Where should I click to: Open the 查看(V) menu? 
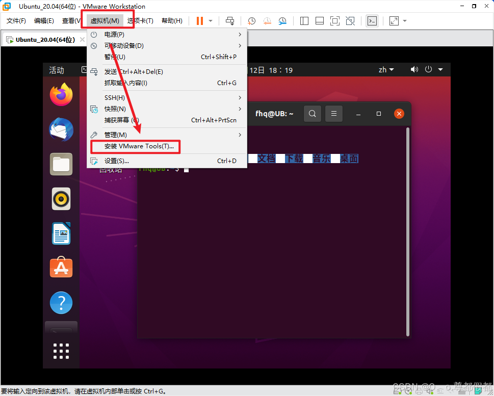tap(71, 21)
